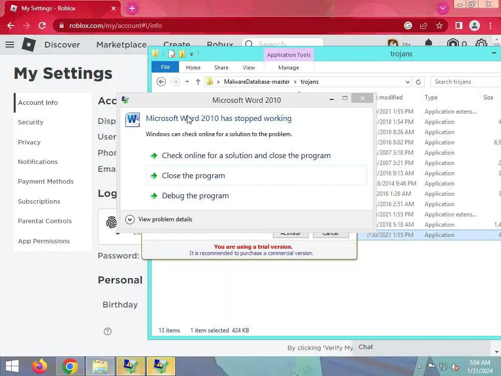
Task: Open the Share tab in Explorer ribbon
Action: (x=221, y=68)
